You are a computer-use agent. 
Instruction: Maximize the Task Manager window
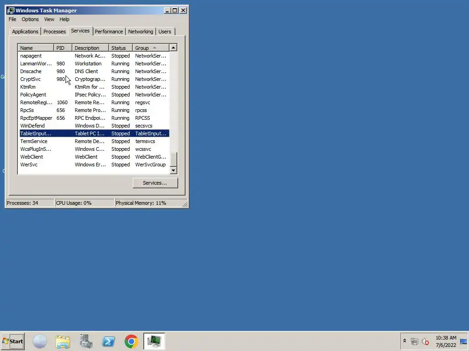coord(175,11)
